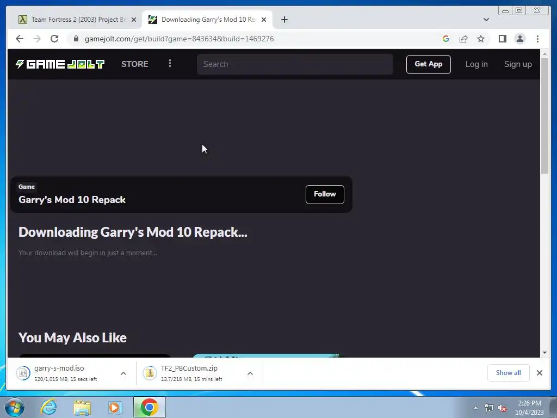Click the "You May Also Like" heading
The image size is (557, 418).
[72, 337]
